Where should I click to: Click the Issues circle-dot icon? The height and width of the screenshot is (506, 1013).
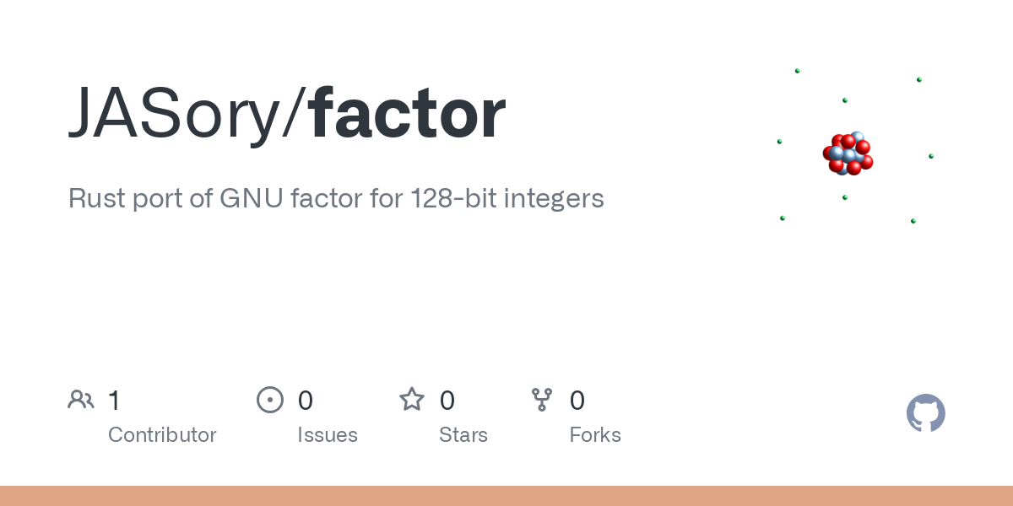click(x=270, y=400)
